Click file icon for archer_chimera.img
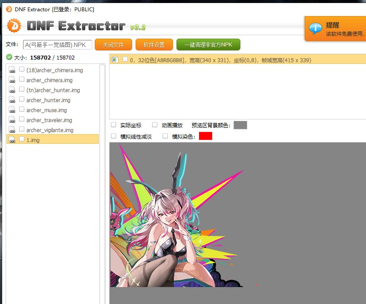 tap(12, 80)
